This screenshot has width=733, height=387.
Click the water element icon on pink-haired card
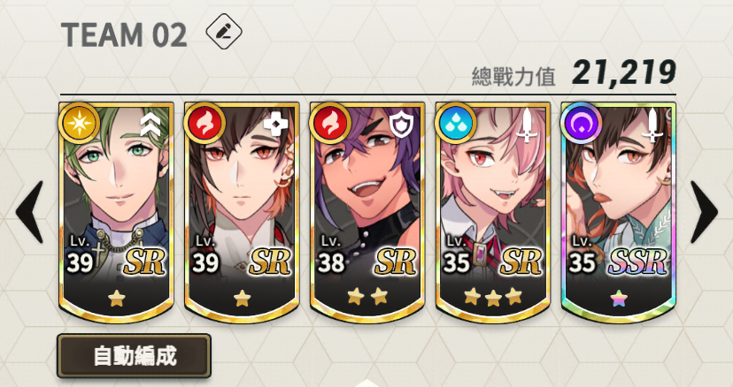coord(455,123)
